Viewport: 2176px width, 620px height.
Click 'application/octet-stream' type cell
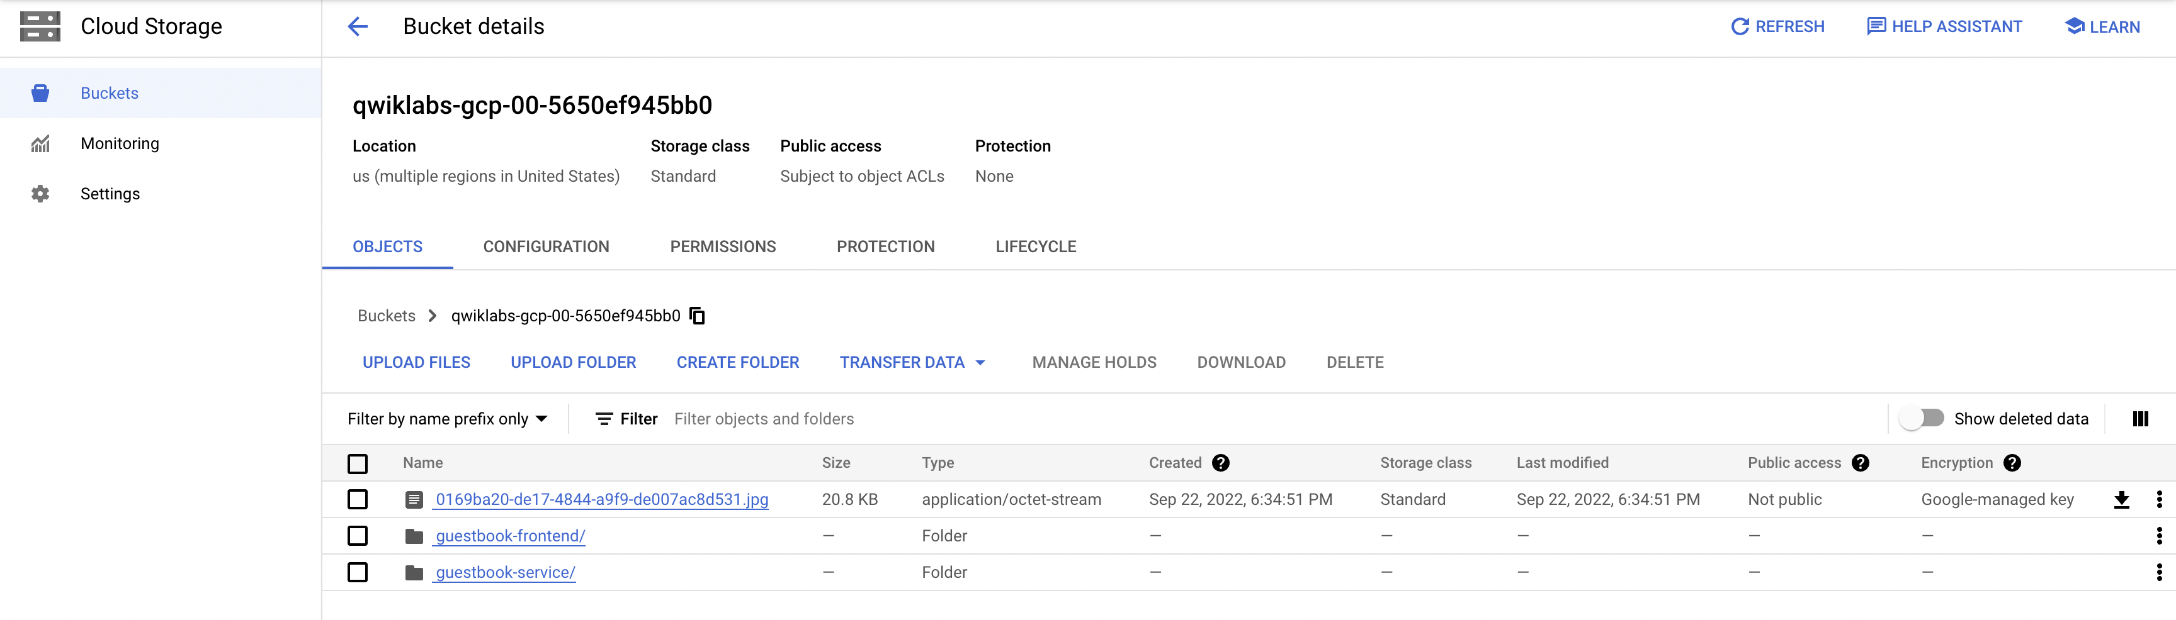[1011, 499]
